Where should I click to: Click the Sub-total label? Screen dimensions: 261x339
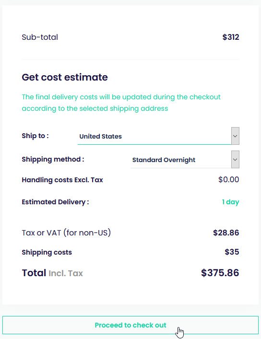coord(40,37)
